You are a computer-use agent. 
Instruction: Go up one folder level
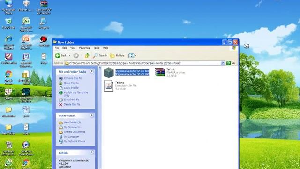pyautogui.click(x=87, y=55)
